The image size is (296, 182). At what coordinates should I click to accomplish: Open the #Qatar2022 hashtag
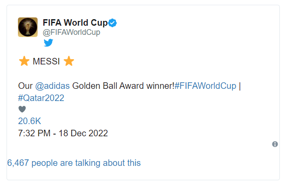click(41, 98)
